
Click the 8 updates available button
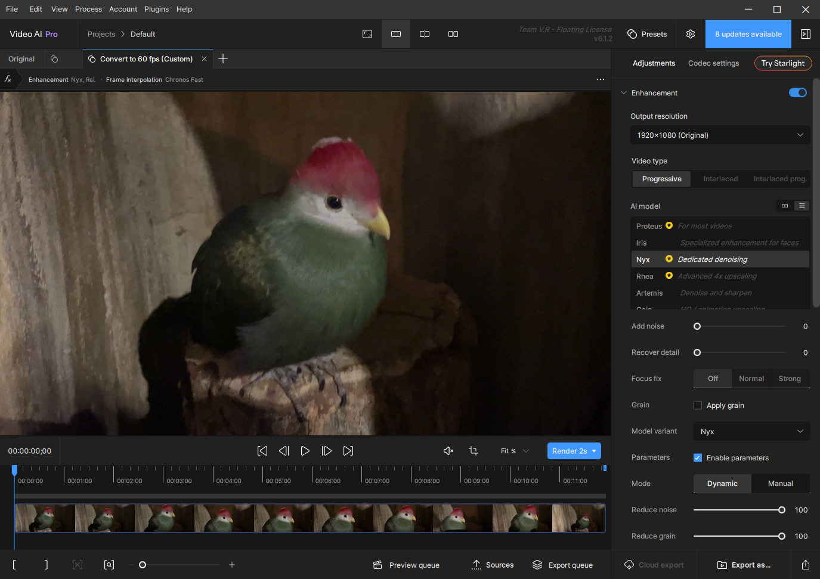748,34
